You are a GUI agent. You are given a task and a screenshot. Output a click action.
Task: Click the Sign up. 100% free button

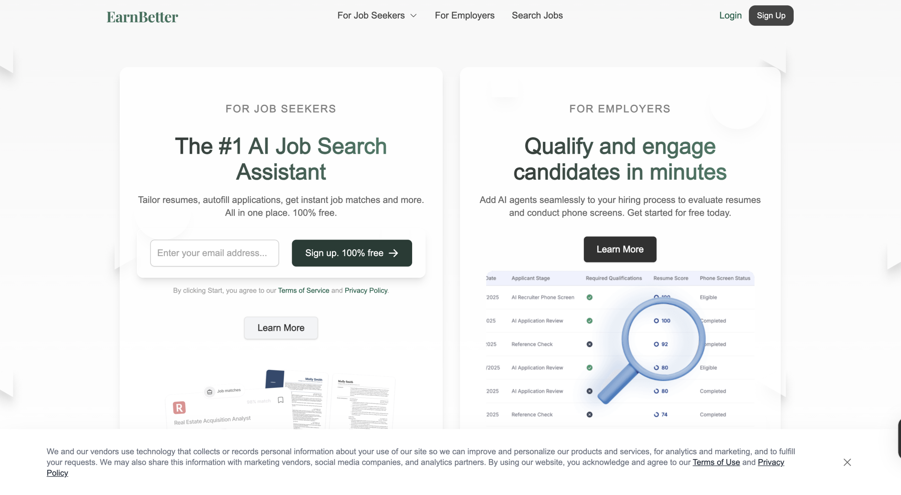pyautogui.click(x=352, y=253)
